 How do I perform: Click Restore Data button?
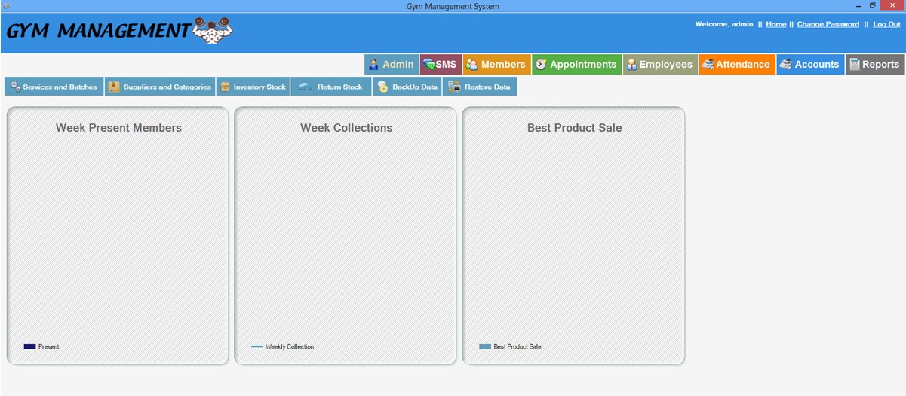pyautogui.click(x=480, y=87)
